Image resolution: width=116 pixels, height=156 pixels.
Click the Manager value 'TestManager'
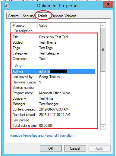[x=49, y=104]
